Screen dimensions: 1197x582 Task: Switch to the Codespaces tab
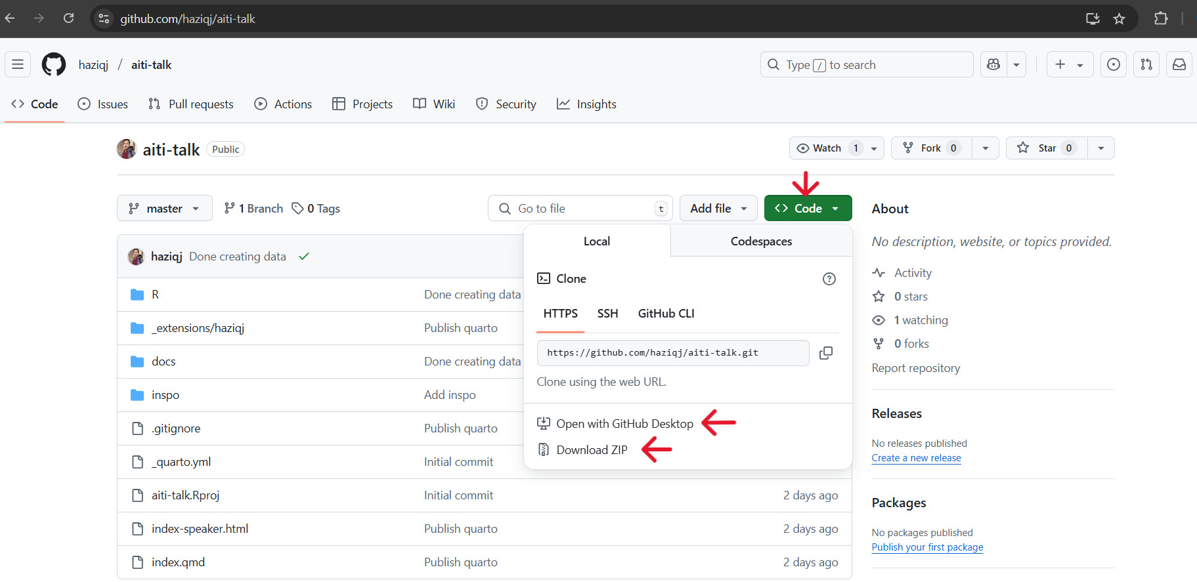(762, 241)
